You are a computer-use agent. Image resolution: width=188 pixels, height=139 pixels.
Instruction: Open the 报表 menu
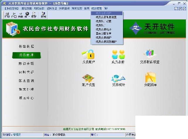pos(87,8)
